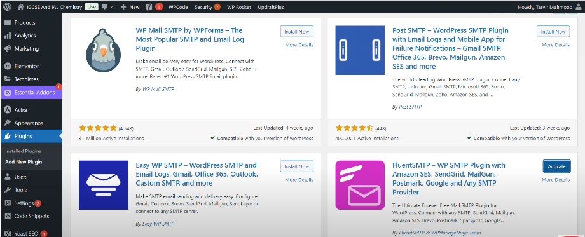
Task: Open the WP Mail SMTP by WPForms title
Action: [x=189, y=39]
